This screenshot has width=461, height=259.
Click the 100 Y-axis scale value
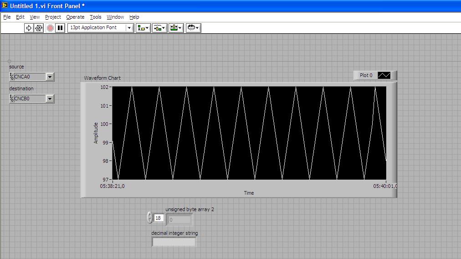tap(104, 124)
